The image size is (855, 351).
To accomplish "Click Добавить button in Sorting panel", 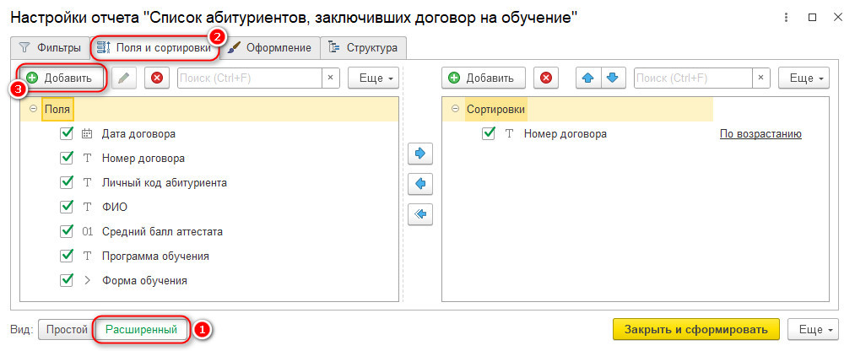I will (x=483, y=78).
